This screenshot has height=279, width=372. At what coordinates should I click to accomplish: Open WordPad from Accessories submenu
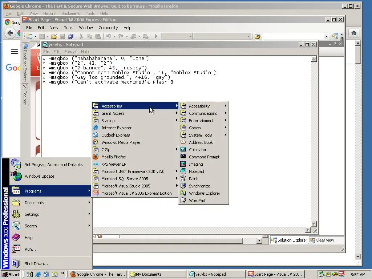203,201
